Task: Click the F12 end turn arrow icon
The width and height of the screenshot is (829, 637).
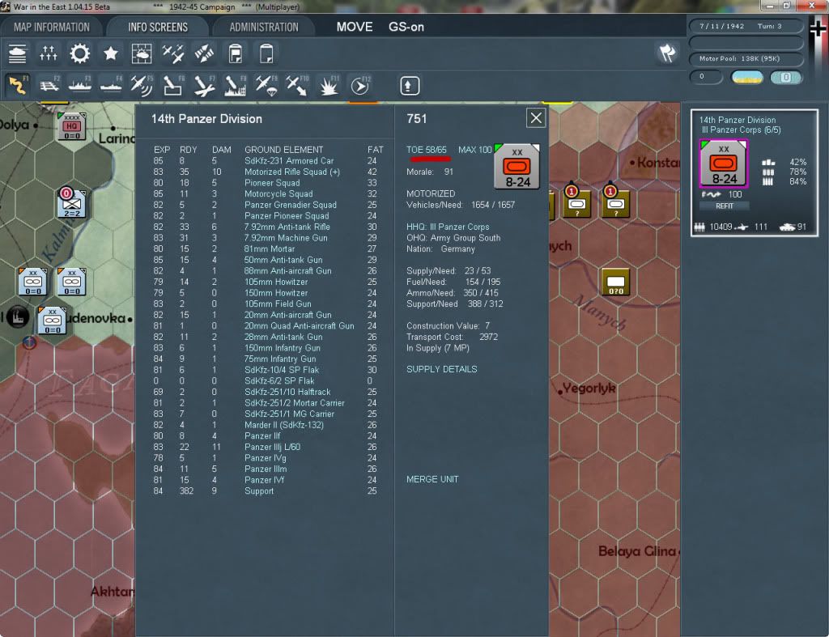Action: (x=360, y=85)
